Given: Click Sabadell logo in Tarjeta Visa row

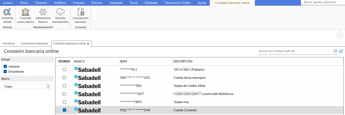Looking at the screenshot, I should click(x=87, y=102).
